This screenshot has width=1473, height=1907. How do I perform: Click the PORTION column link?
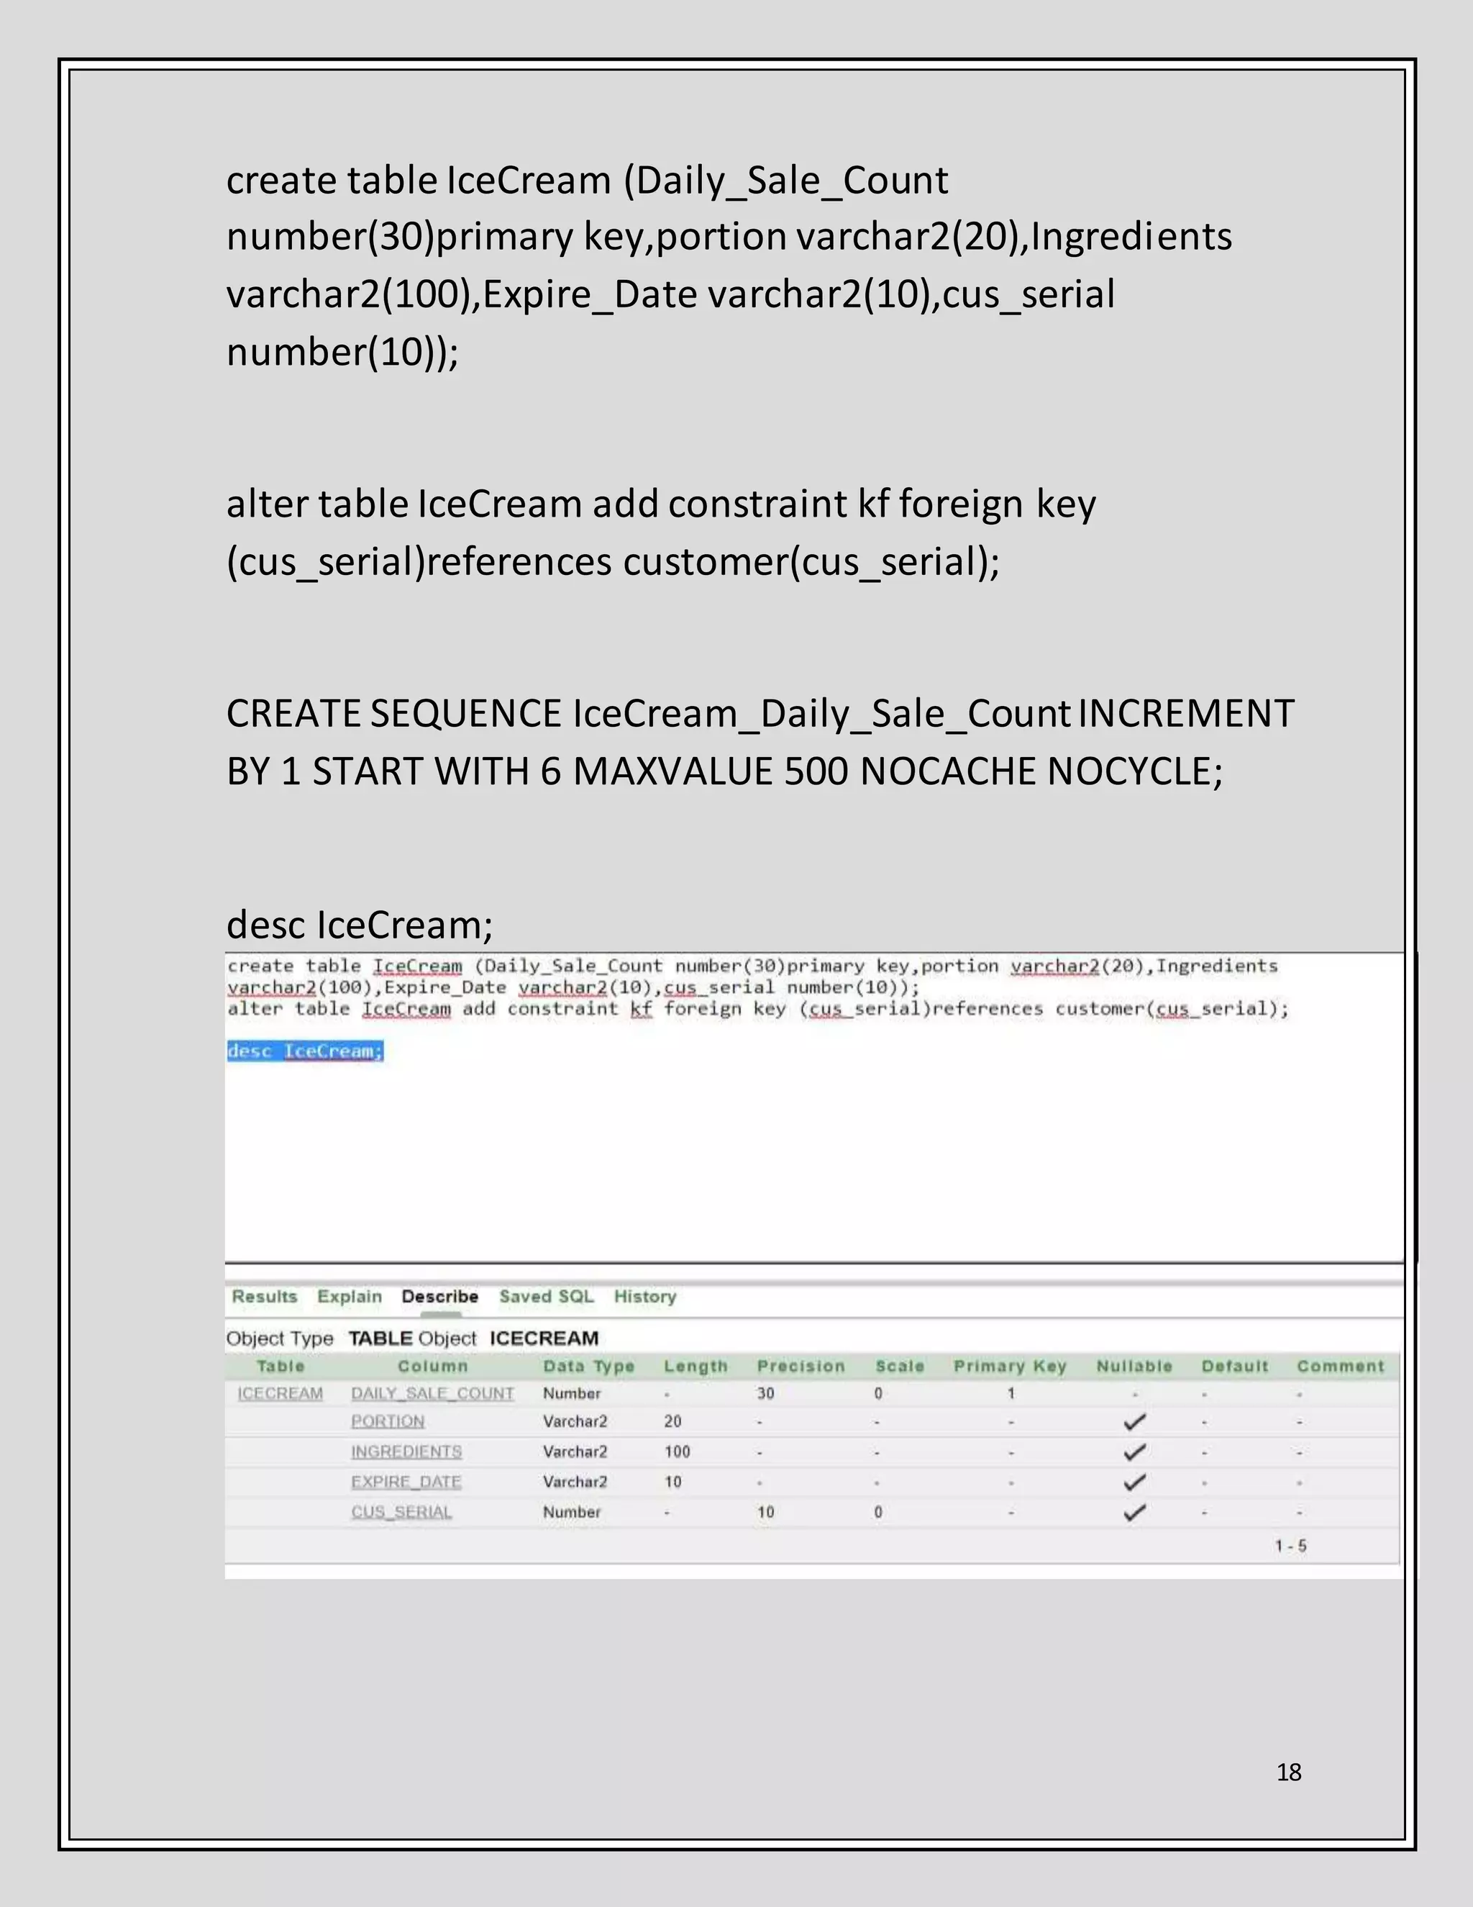coord(388,1421)
